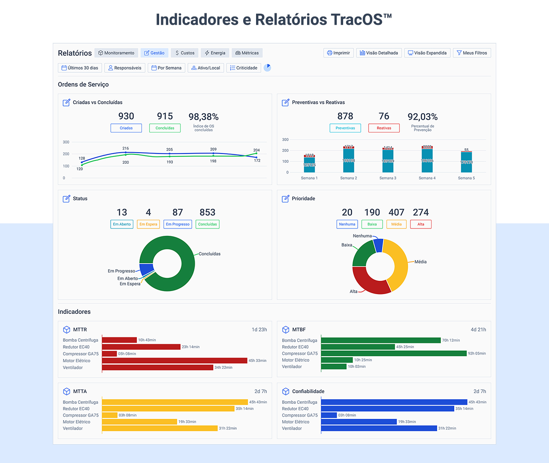Click the Prioridade widget edit icon
Viewport: 549px width, 463px height.
(286, 198)
